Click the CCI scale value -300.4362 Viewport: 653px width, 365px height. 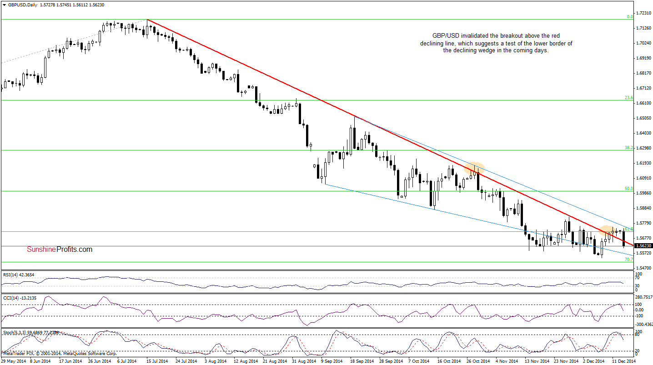click(x=644, y=325)
